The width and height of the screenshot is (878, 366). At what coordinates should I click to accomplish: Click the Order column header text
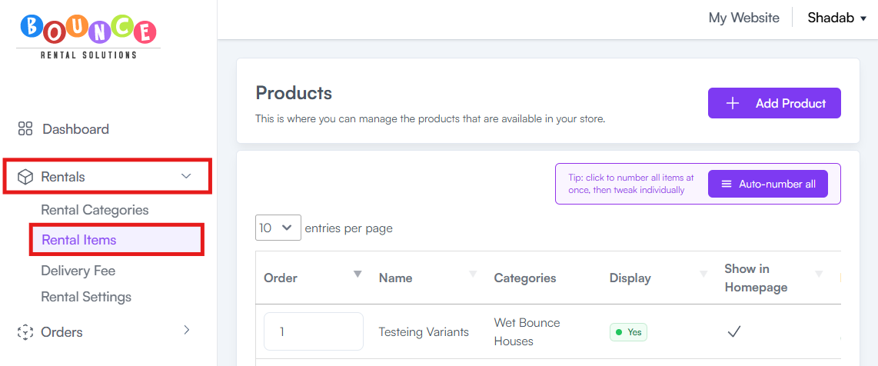pos(281,278)
